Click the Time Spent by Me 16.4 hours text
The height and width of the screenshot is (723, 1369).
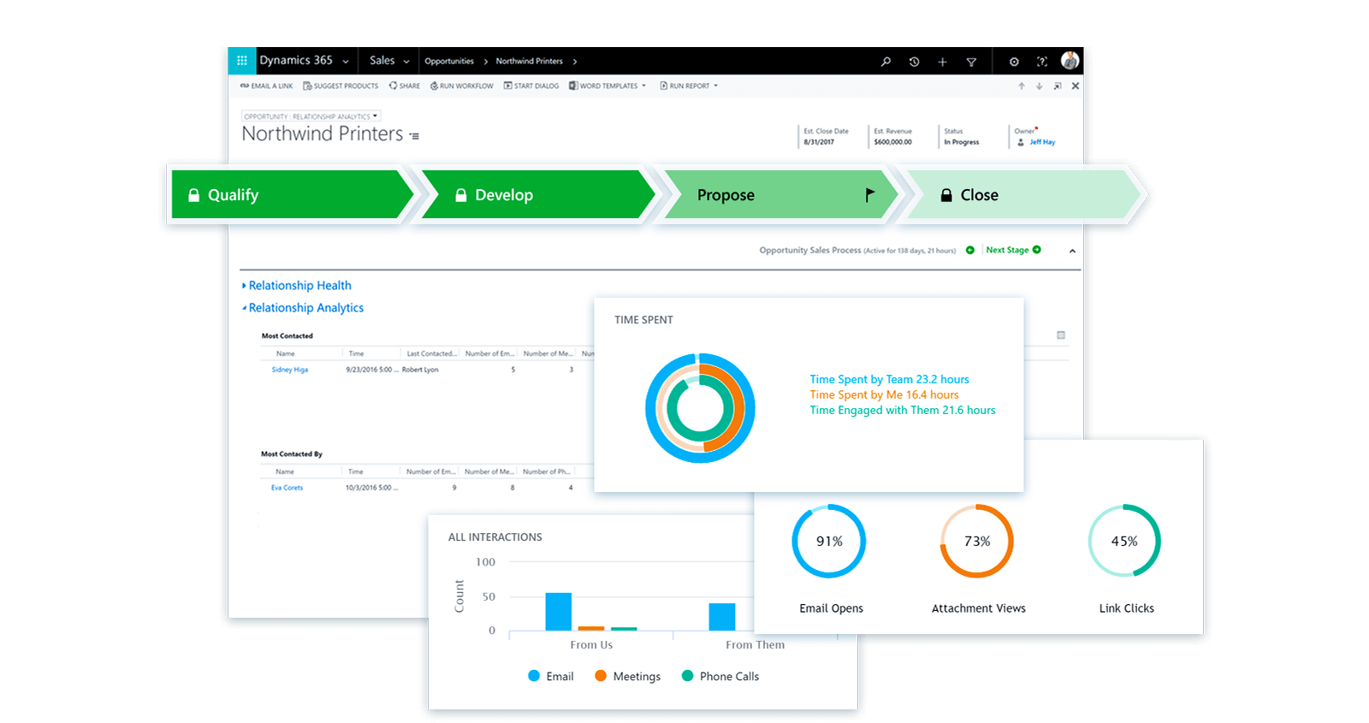point(885,394)
